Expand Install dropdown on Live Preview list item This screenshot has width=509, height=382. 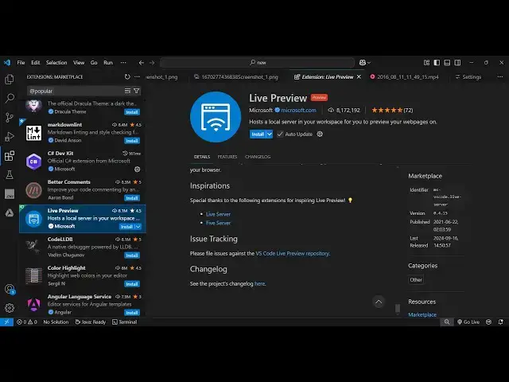click(x=138, y=227)
